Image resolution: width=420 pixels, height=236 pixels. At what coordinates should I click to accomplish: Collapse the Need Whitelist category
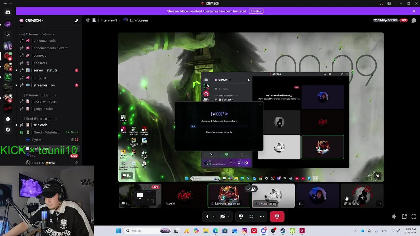tap(38, 119)
